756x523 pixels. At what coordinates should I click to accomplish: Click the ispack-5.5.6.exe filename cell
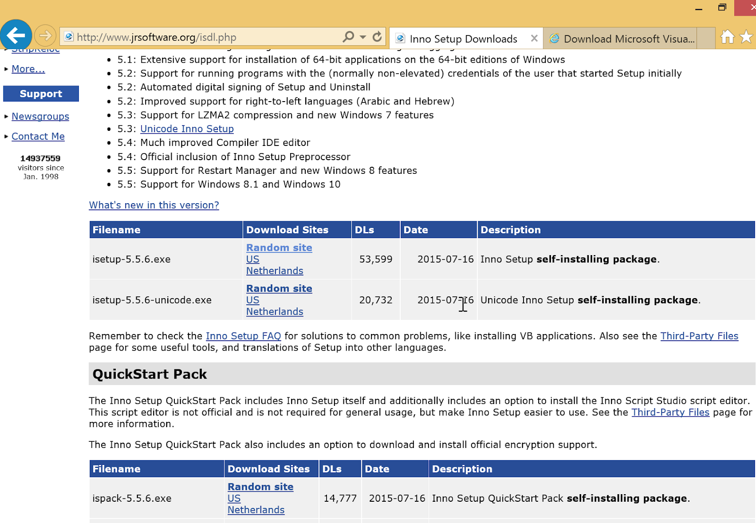point(157,498)
